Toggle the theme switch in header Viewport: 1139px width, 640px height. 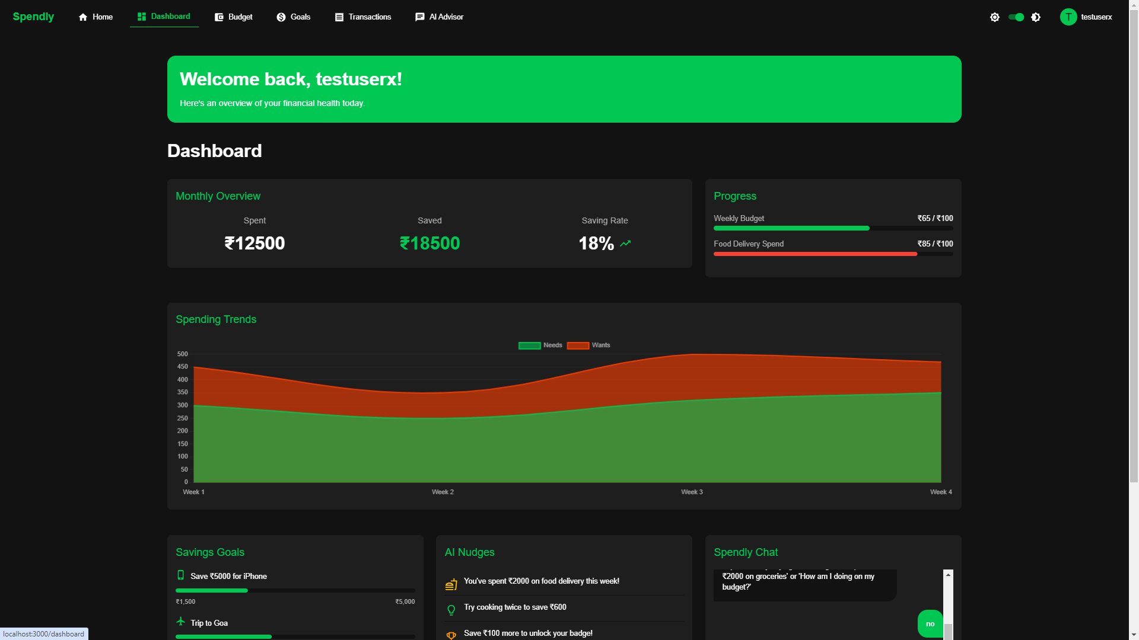coord(1016,17)
